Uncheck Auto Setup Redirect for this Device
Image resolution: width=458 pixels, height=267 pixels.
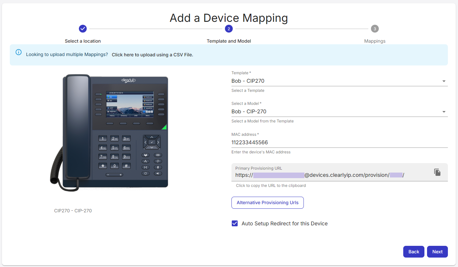pos(235,223)
